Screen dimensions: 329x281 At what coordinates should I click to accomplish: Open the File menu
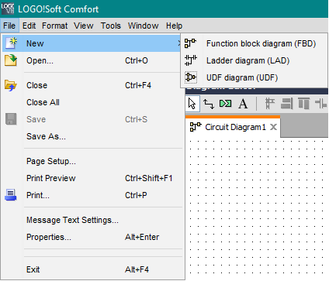[9, 26]
